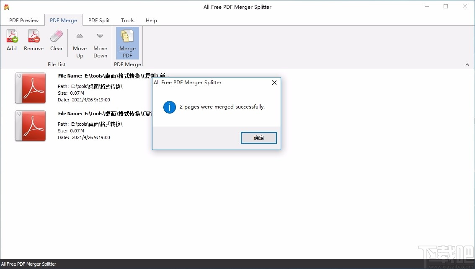Select the Remove icon
Screen dimensions: 475x269
pyautogui.click(x=33, y=40)
